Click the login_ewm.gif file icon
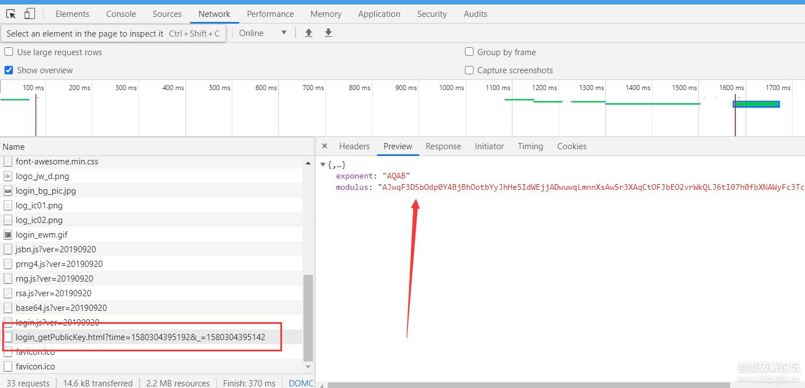Screen dimensions: 805x388 (7, 234)
